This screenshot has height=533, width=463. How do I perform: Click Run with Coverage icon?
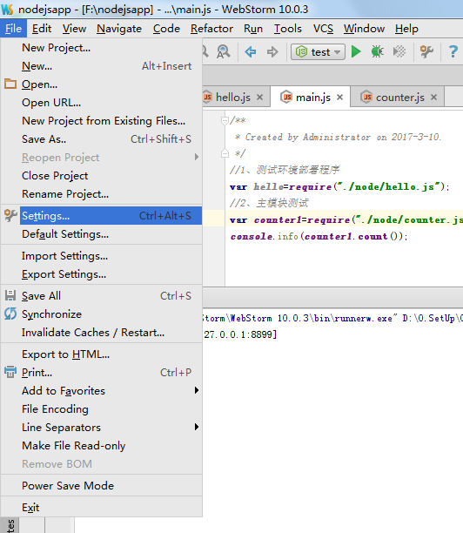pos(399,51)
